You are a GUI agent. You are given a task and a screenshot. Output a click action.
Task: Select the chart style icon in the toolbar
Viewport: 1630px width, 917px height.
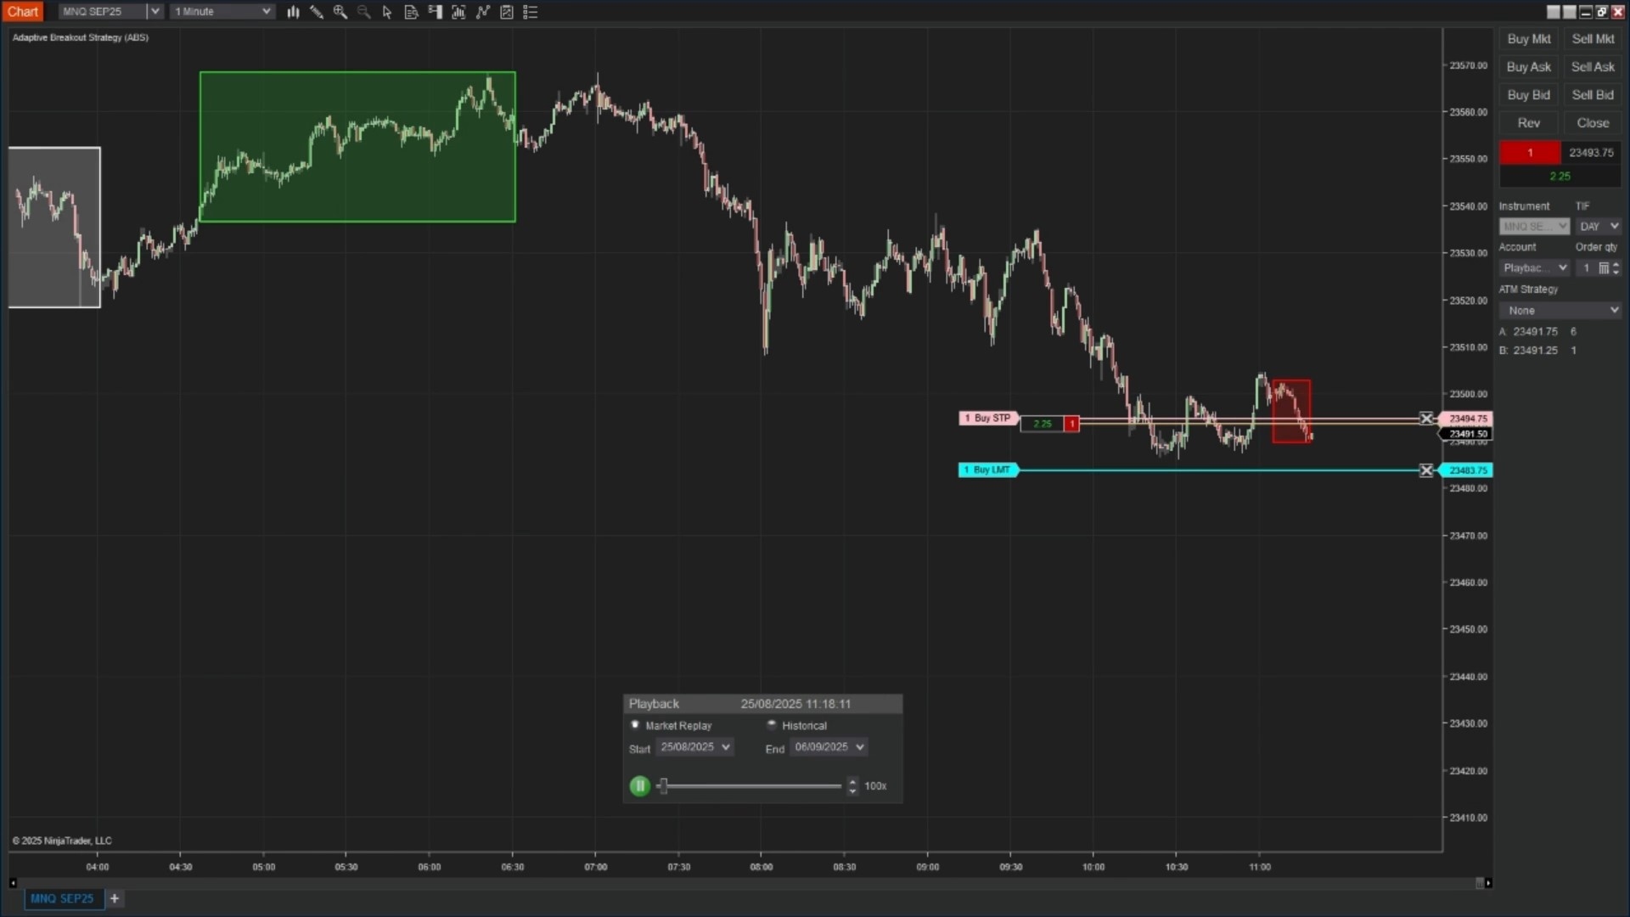pyautogui.click(x=293, y=12)
